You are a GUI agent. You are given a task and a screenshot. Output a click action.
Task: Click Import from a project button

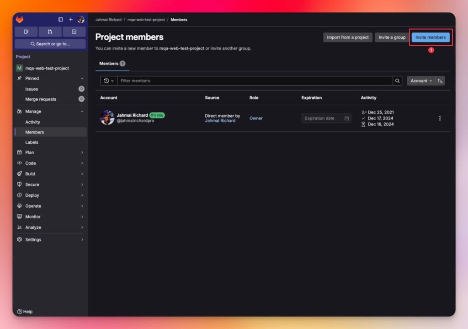pos(347,38)
